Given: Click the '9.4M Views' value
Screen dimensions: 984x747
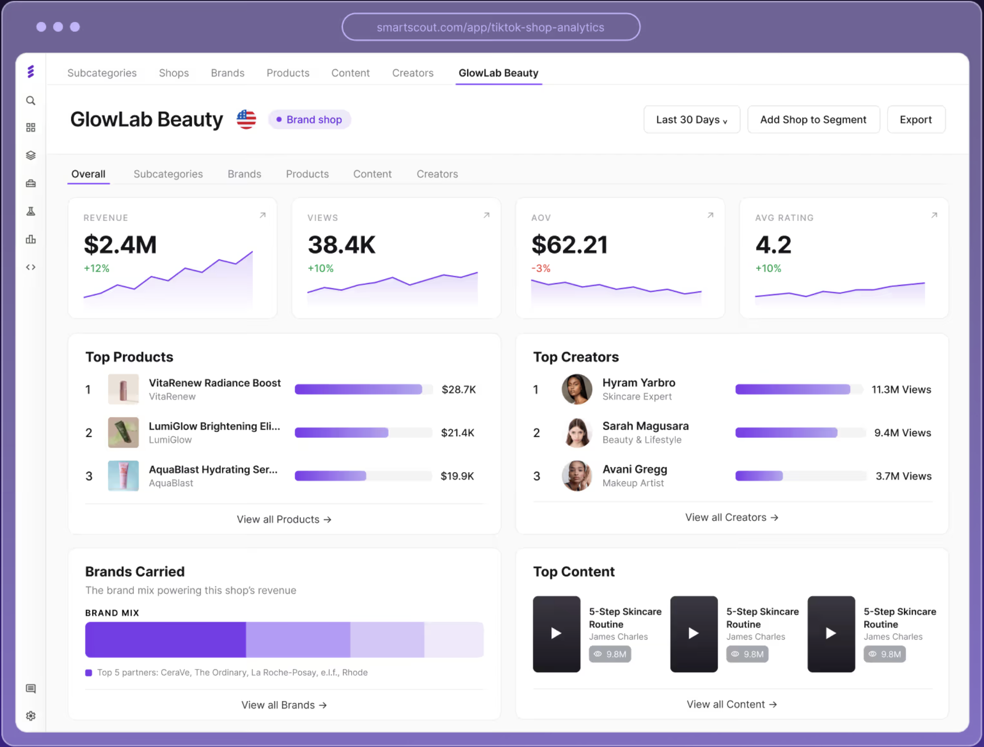Looking at the screenshot, I should point(903,432).
